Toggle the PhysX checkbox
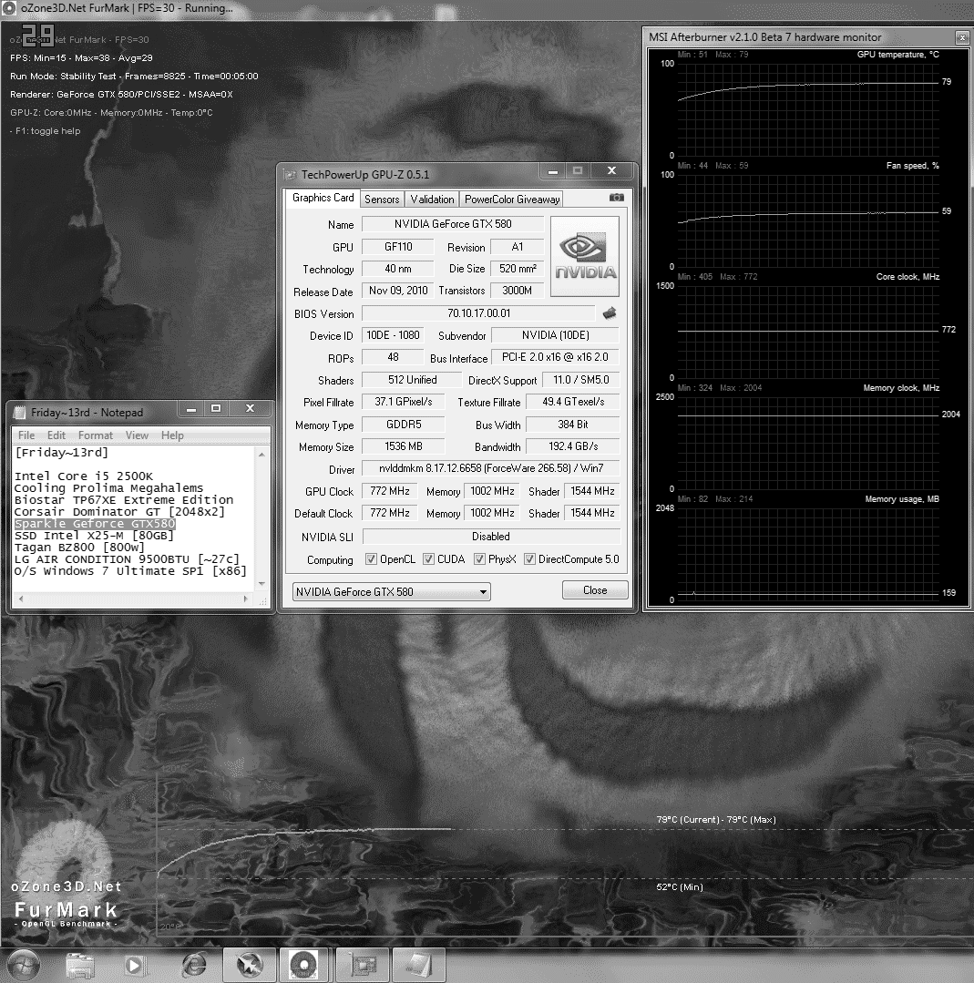Viewport: 974px width, 983px height. 480,559
